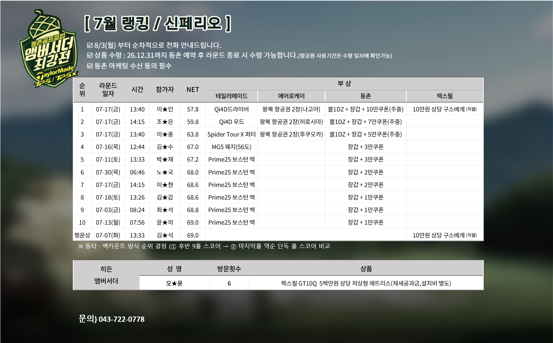Click round date '07-11(토)'
This screenshot has height=343, width=553.
(108, 159)
